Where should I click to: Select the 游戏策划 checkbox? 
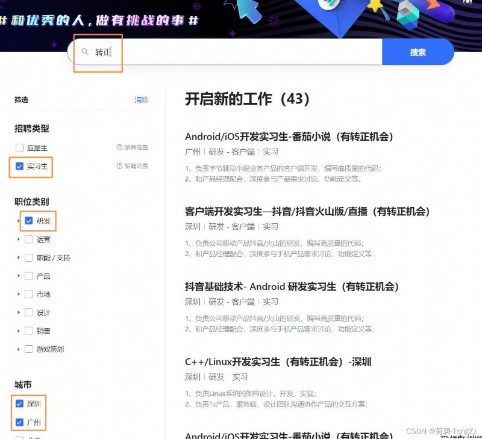point(28,349)
